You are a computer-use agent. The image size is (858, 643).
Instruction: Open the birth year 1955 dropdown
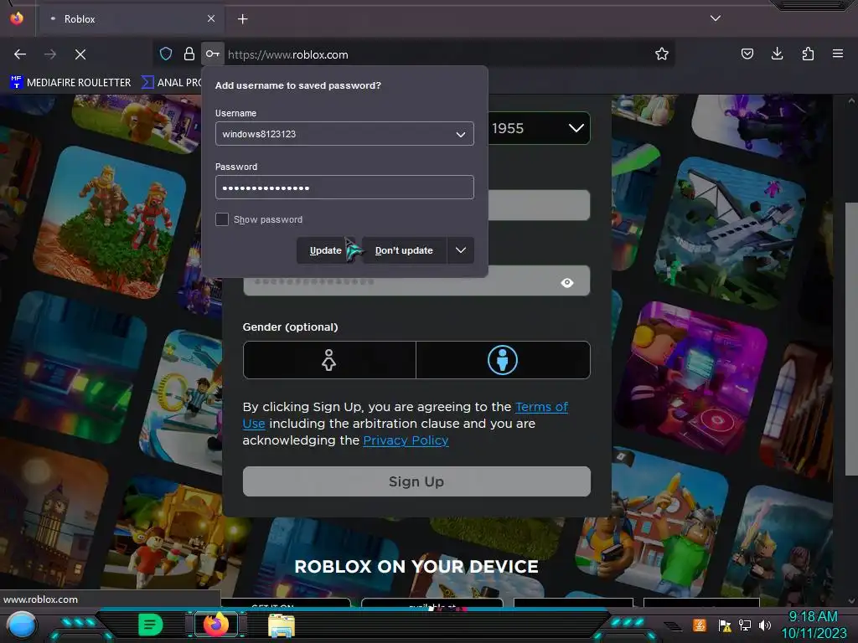(x=539, y=128)
